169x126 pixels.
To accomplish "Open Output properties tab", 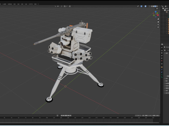I will [x=162, y=53].
